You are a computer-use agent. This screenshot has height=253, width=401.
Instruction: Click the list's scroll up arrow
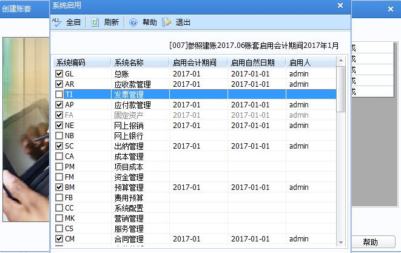click(x=341, y=61)
